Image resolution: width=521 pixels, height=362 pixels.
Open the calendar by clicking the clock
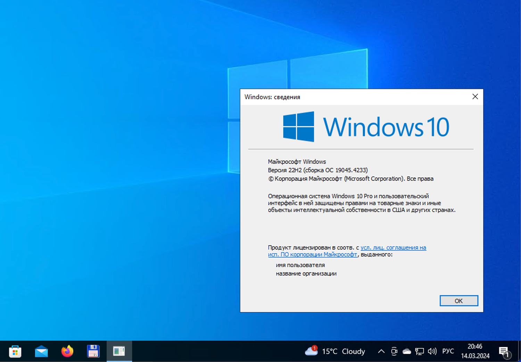(x=475, y=351)
